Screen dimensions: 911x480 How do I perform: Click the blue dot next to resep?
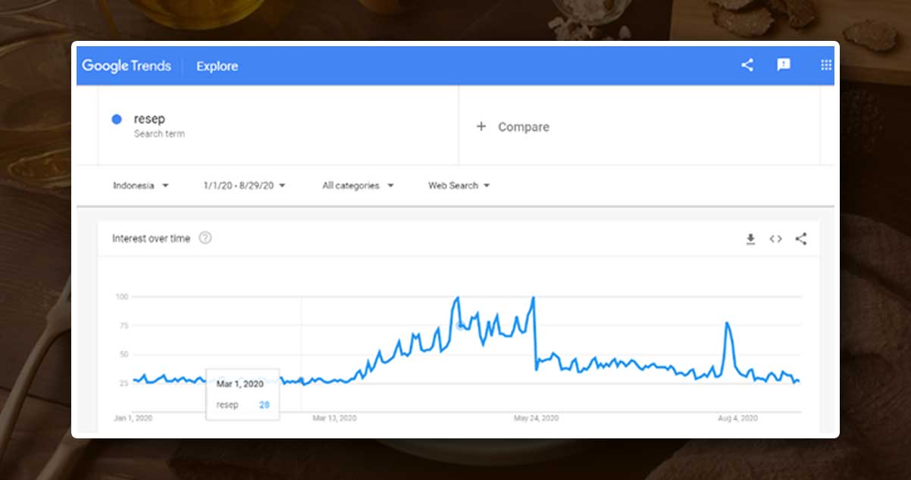pyautogui.click(x=117, y=119)
